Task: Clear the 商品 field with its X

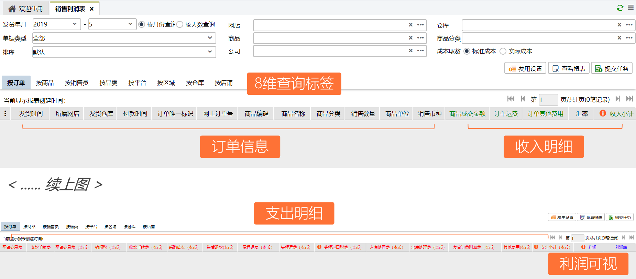Action: pos(410,38)
